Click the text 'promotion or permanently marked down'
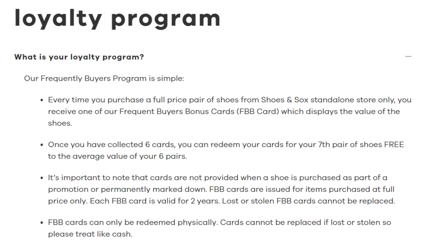425x251 pixels. 127,189
